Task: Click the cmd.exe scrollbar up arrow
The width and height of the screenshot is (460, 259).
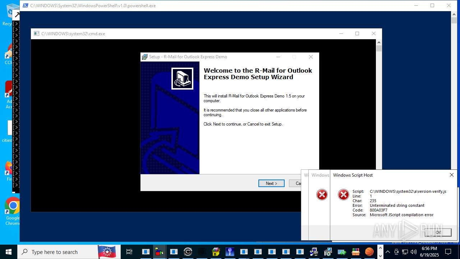Action: coord(379,42)
